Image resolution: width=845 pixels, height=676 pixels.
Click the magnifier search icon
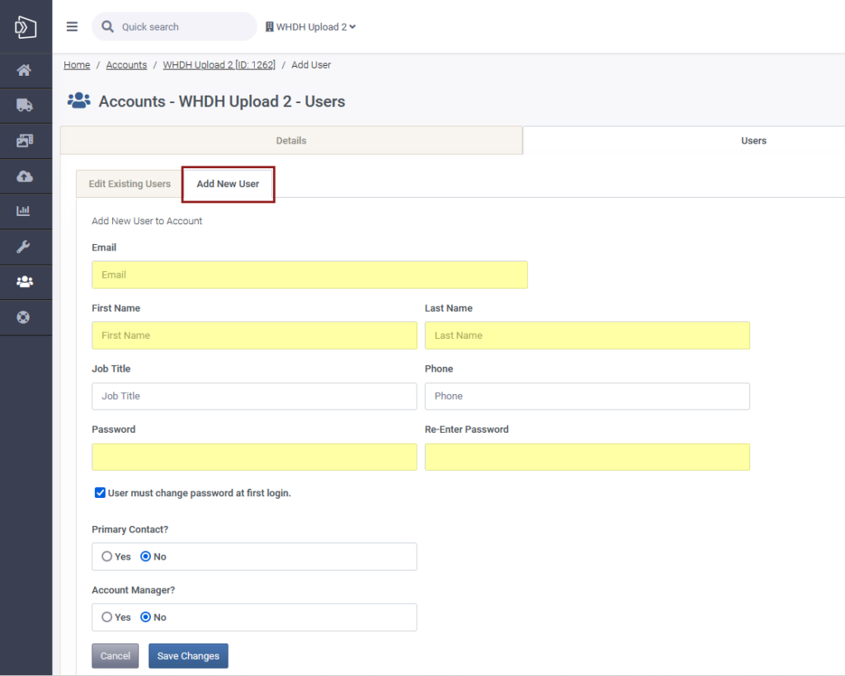tap(108, 26)
